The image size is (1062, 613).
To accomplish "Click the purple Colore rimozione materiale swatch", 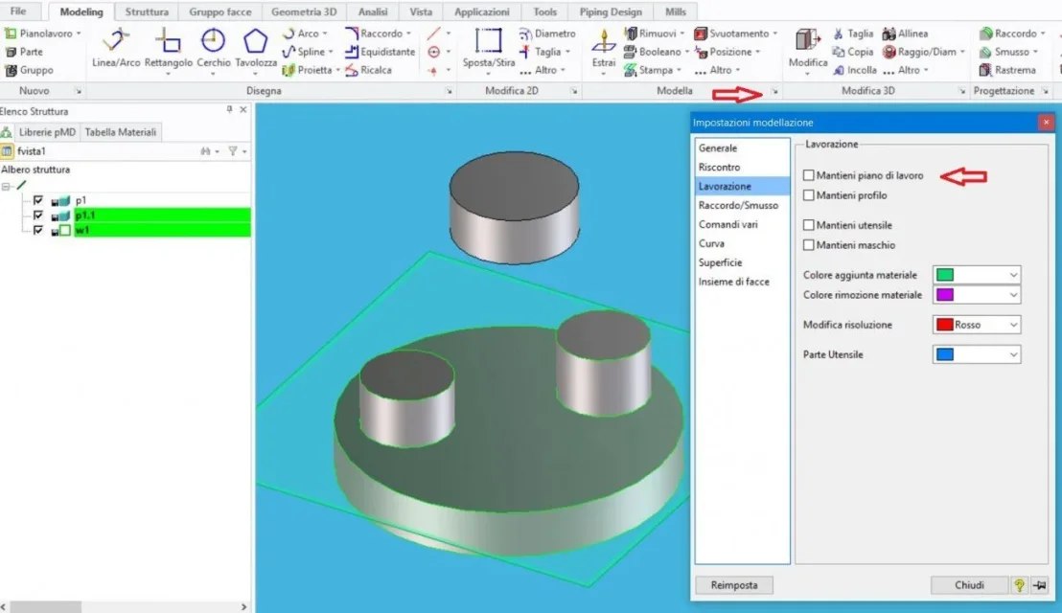I will pyautogui.click(x=945, y=295).
